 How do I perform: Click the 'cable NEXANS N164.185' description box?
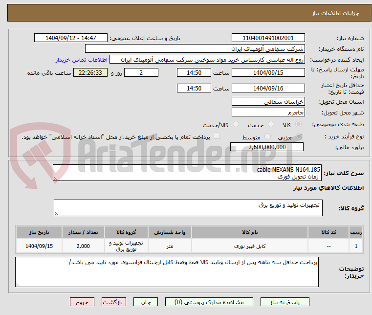(x=187, y=173)
